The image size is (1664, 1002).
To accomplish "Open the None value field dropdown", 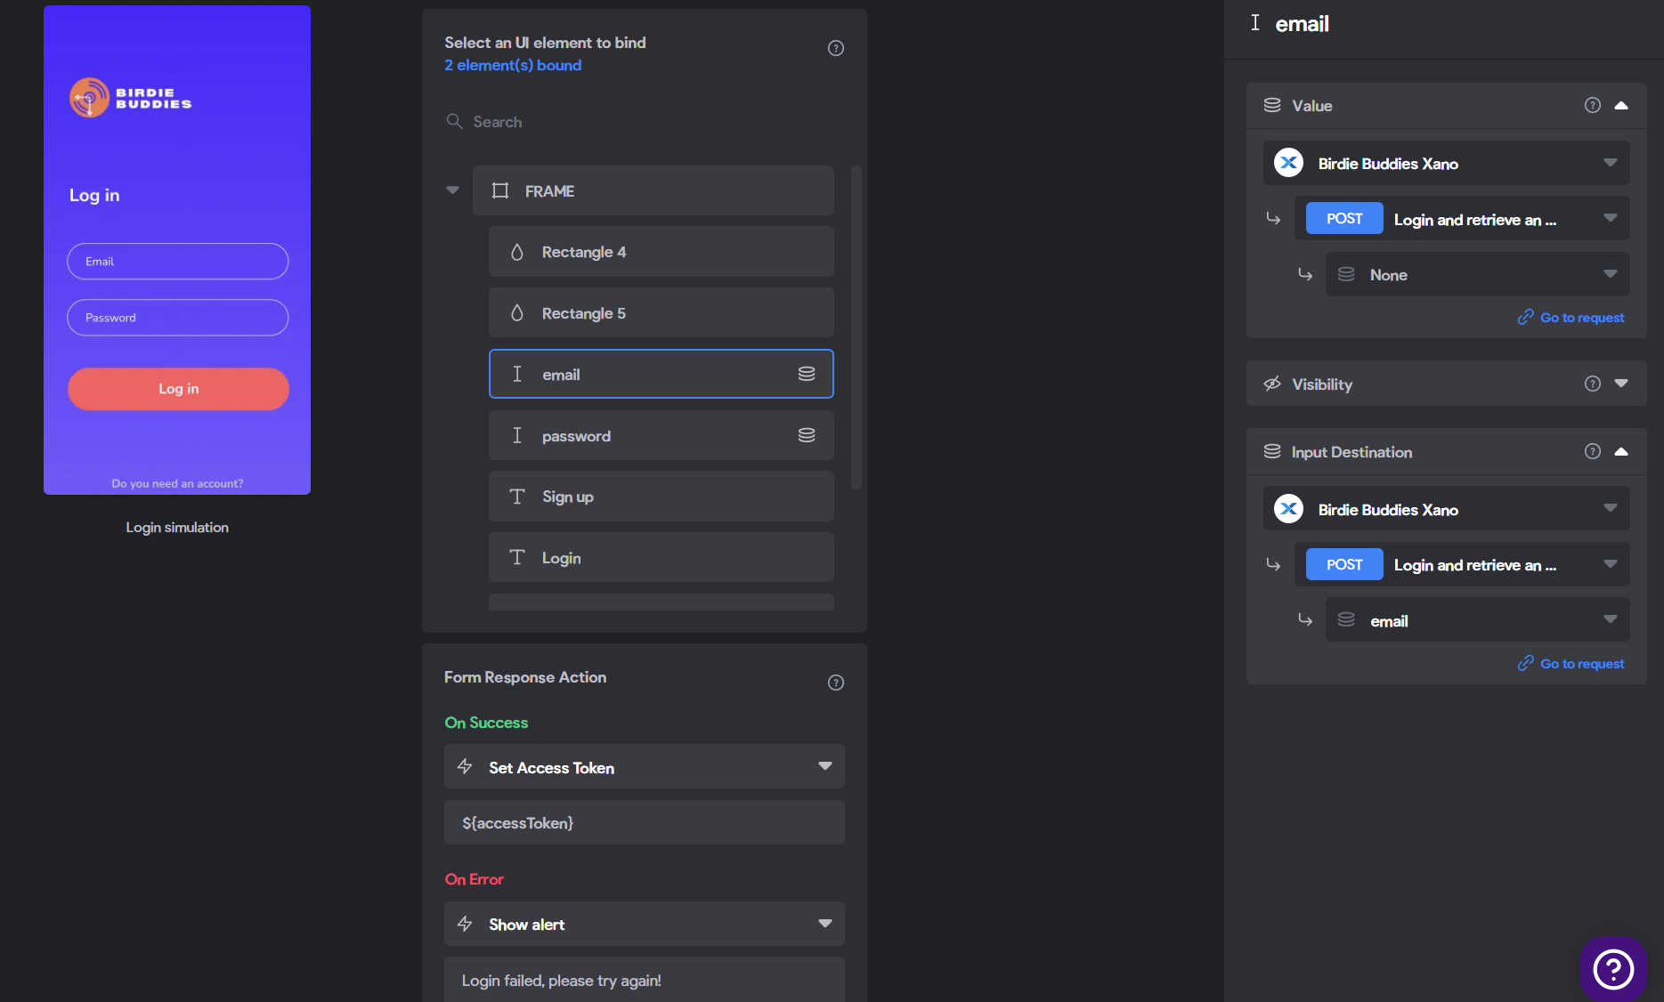I will (x=1477, y=274).
